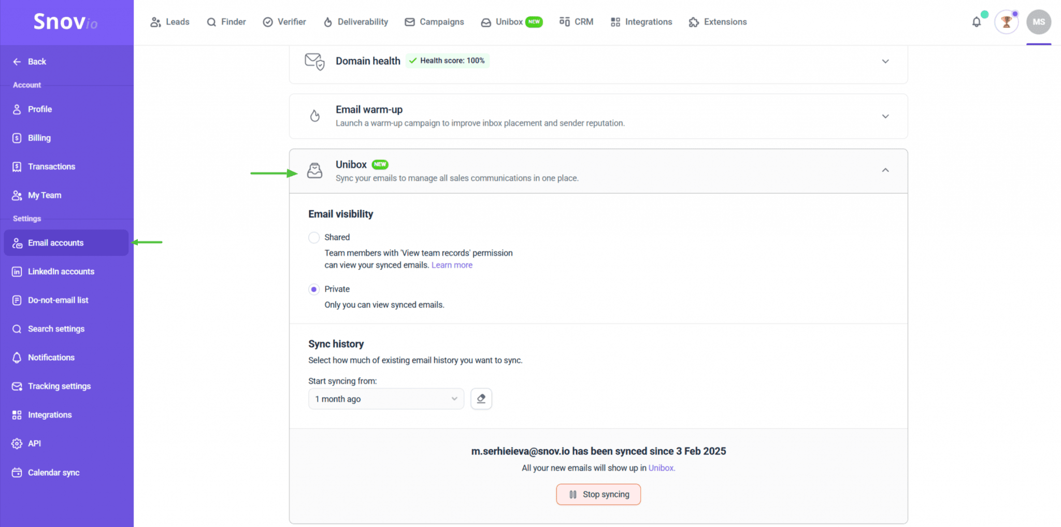1061x527 pixels.
Task: Collapse the Unibox section
Action: [x=885, y=170]
